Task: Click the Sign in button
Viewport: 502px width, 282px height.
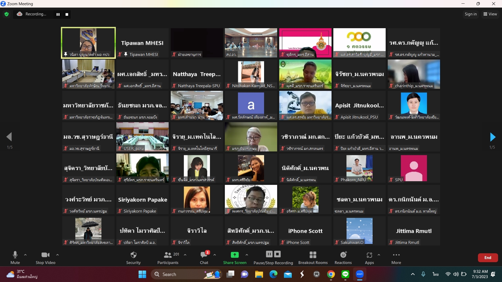Action: click(471, 14)
